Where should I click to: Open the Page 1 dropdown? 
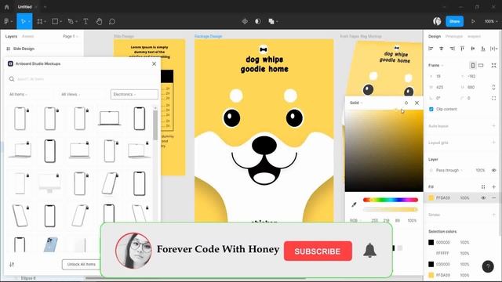point(71,36)
